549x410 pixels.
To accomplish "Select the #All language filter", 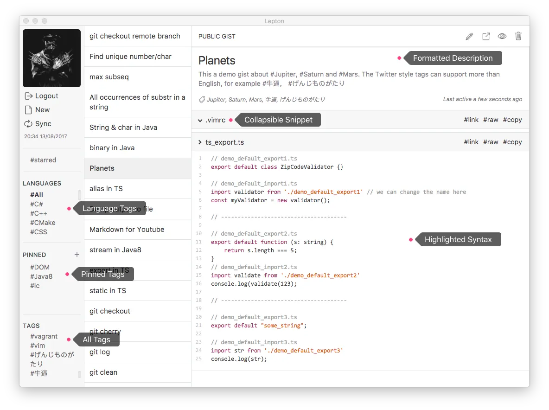I will (x=37, y=195).
